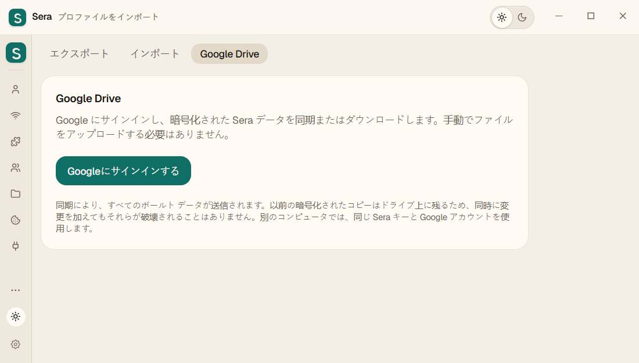Viewport: 639px width, 363px height.
Task: Click the Sera app name in title bar
Action: [42, 17]
